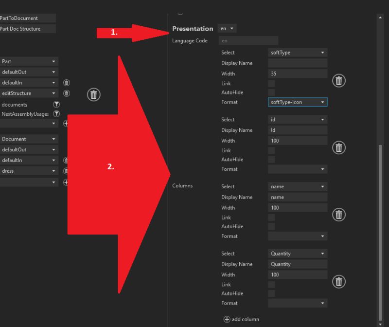Select the Part Doc Structure entry

[x=28, y=28]
